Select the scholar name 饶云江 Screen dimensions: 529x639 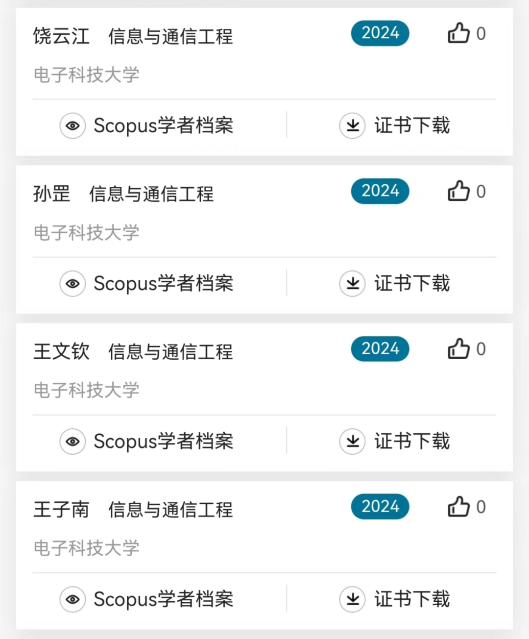point(61,36)
